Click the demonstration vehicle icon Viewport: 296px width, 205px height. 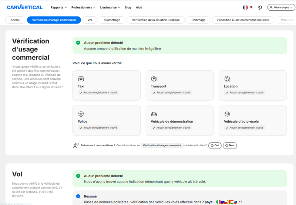click(x=154, y=114)
